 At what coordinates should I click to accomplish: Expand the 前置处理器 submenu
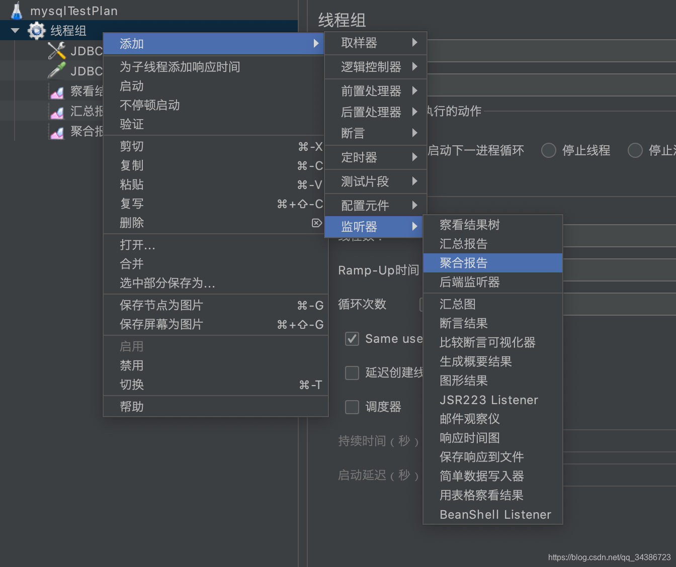(376, 91)
